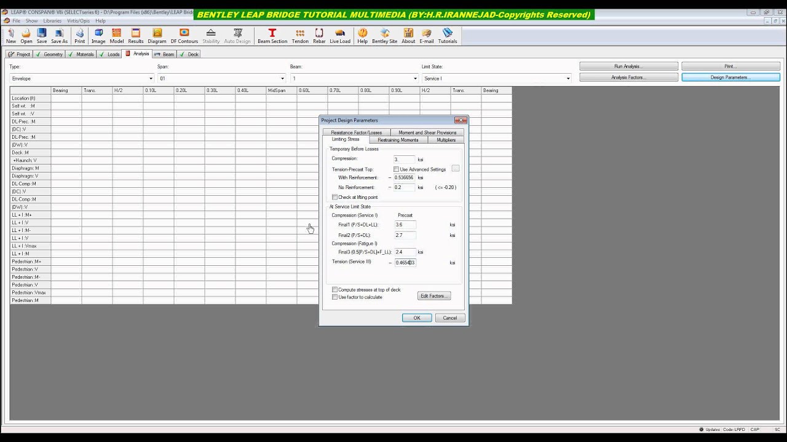Open DF Contours from toolbar
787x442 pixels.
coord(184,36)
